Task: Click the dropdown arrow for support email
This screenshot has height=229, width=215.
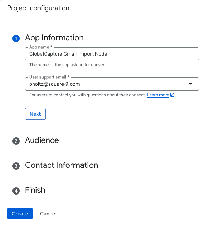Action: tap(191, 84)
